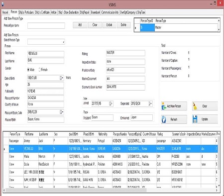This screenshot has height=196, width=224.
Task: Click the 'KANG WON' place of birth cell
Action: coord(90,180)
